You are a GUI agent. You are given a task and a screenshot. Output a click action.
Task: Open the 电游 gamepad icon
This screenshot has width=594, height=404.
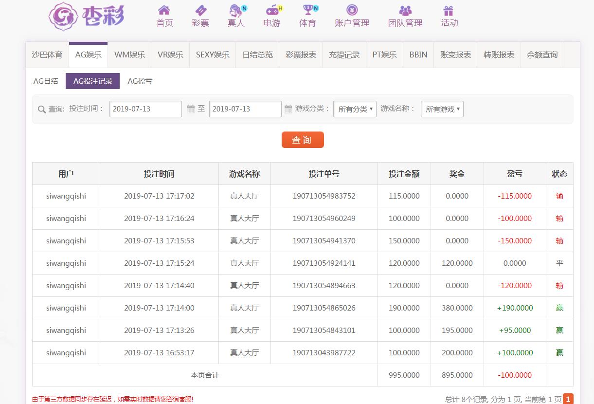271,10
